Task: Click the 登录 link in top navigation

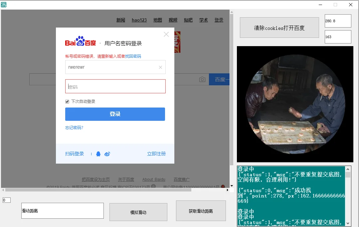Action: point(219,20)
